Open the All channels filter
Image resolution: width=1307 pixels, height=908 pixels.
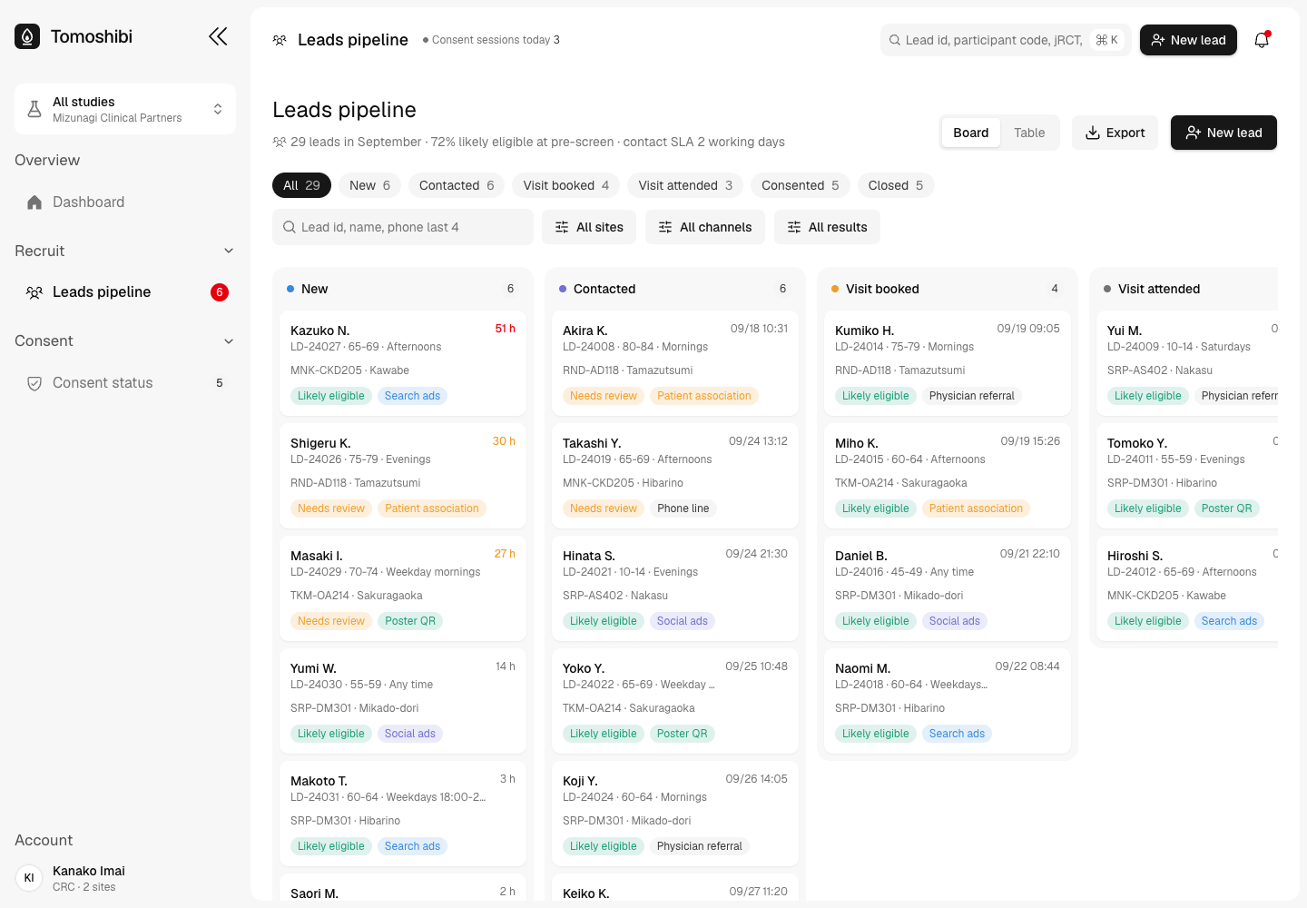[705, 227]
